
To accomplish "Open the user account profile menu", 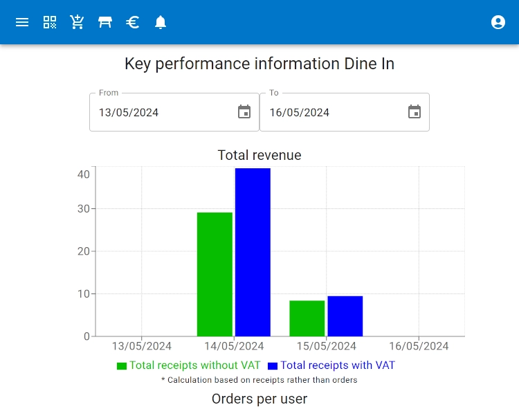I will coord(498,22).
